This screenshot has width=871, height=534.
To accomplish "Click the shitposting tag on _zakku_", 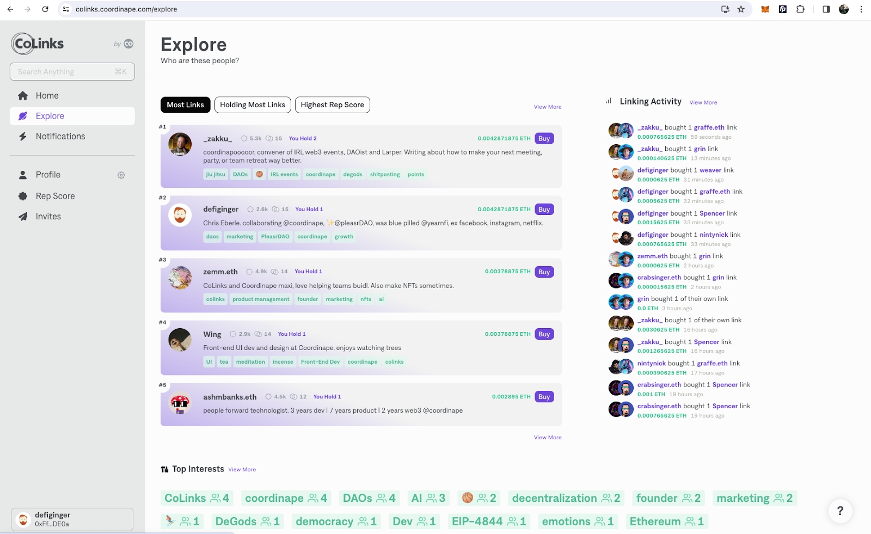I will (385, 175).
